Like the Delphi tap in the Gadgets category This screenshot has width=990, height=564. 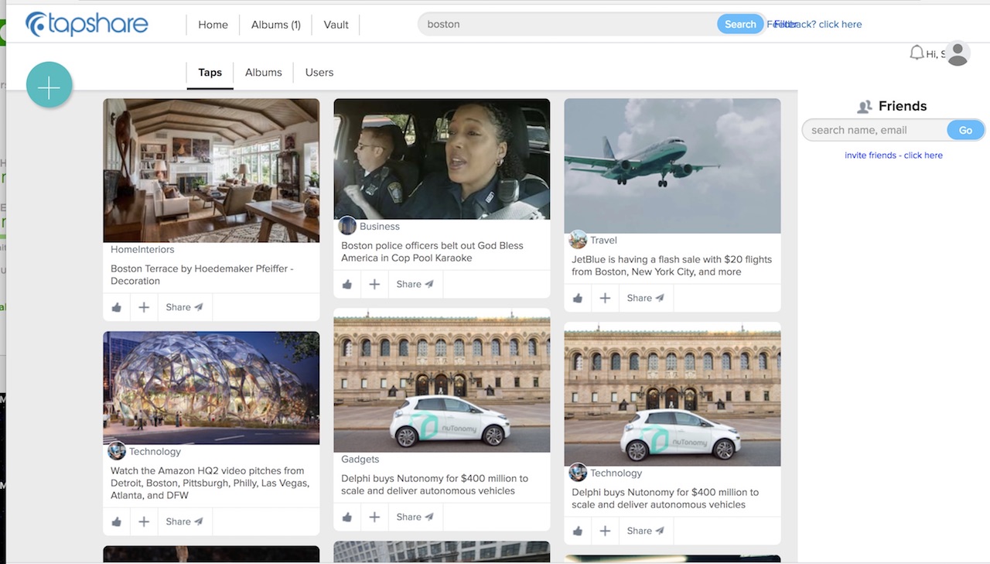(x=346, y=517)
